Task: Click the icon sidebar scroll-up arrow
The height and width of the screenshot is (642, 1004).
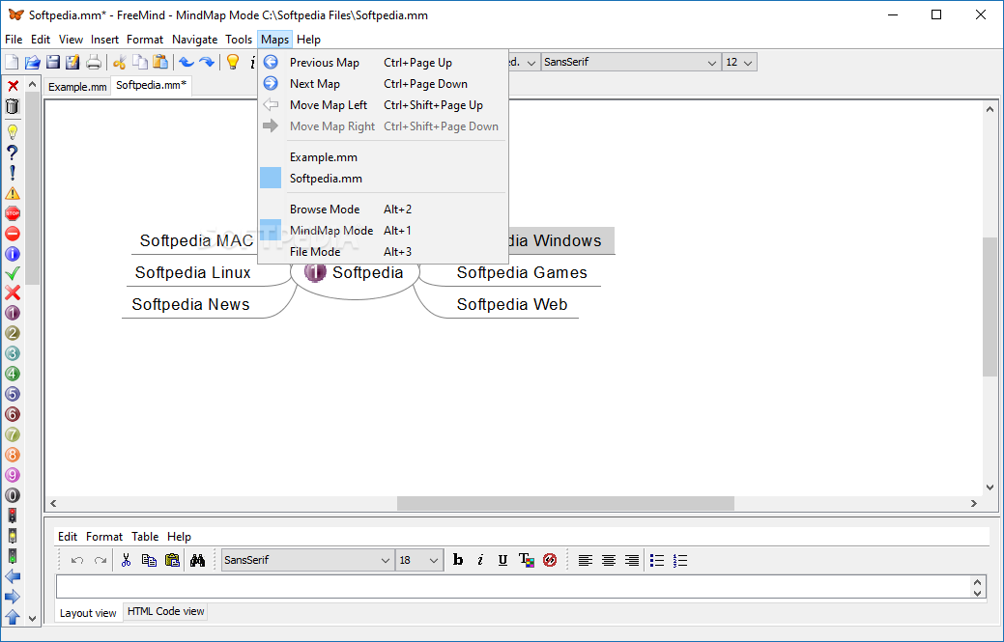Action: pyautogui.click(x=32, y=85)
